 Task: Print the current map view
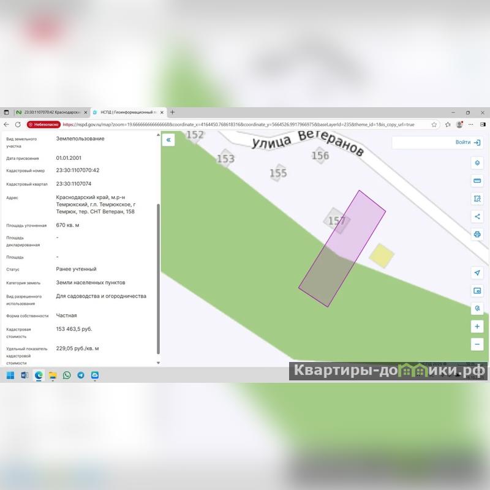(x=477, y=235)
